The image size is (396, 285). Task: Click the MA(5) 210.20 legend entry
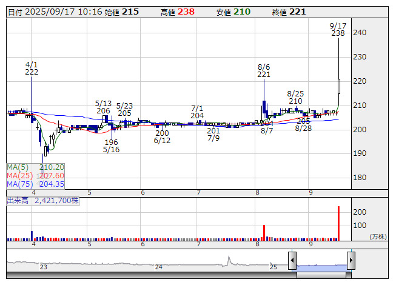35,167
